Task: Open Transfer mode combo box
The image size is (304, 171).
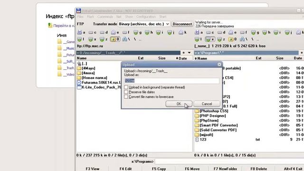Action: [144, 24]
